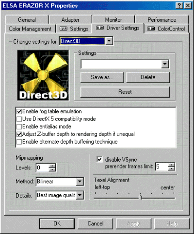This screenshot has width=194, height=234.
Task: Open the Details Best image quality dropdown
Action: [80, 195]
